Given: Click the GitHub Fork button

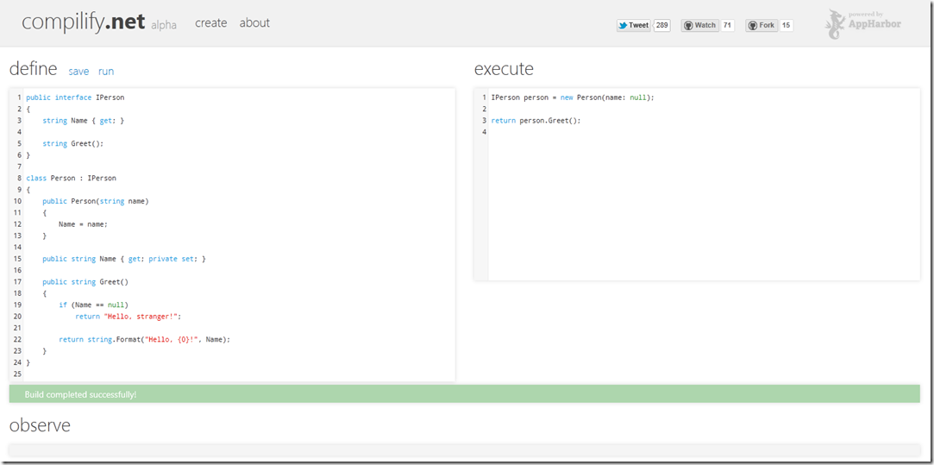Looking at the screenshot, I should click(762, 25).
